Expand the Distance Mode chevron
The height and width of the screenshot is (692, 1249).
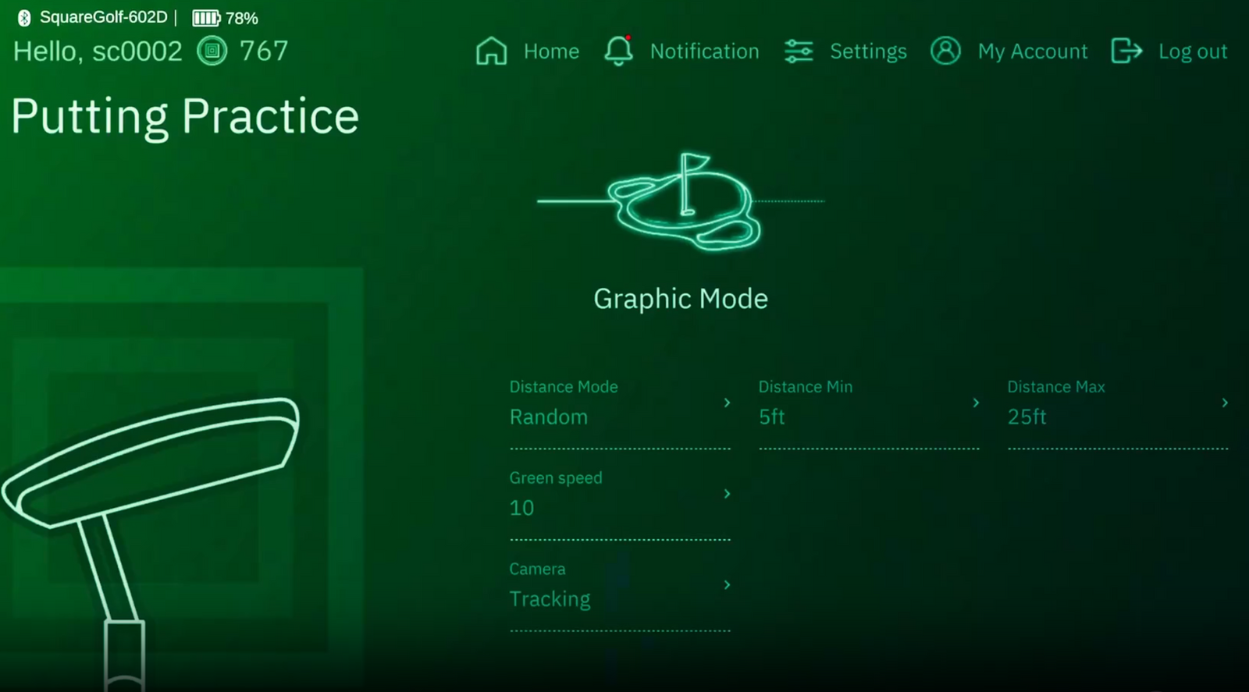[727, 403]
